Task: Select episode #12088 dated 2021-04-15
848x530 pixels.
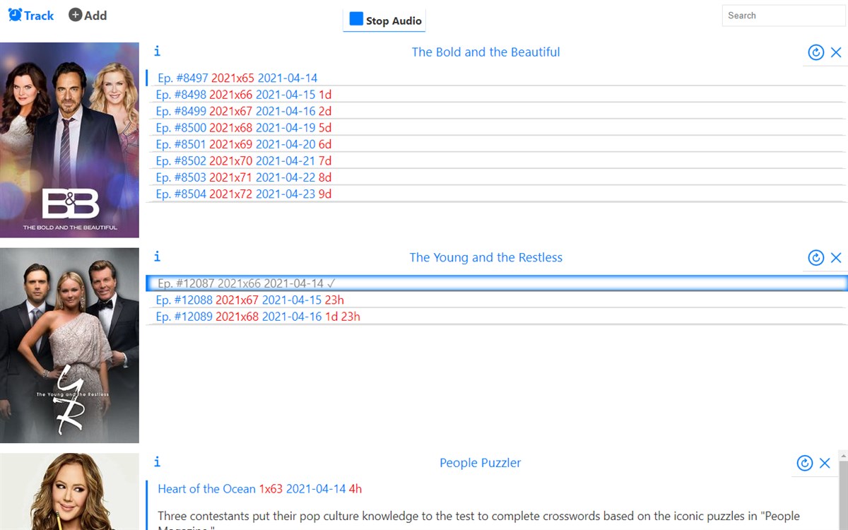Action: [x=496, y=300]
